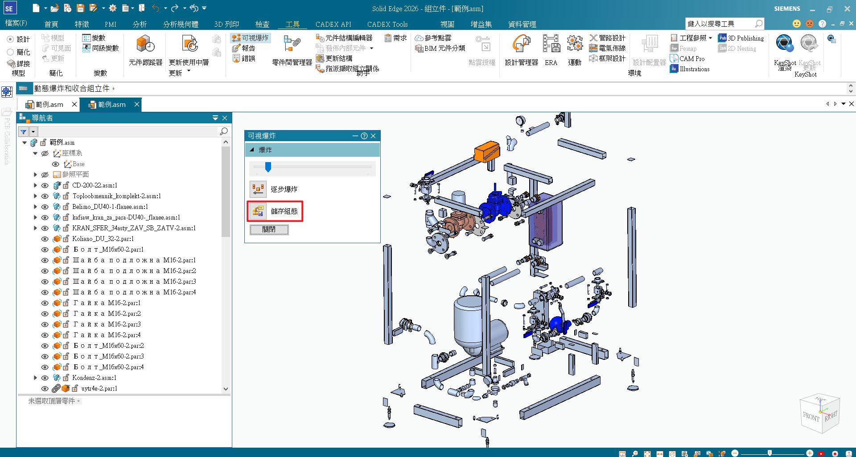
Task: Open the 視圖 ribbon tab
Action: pos(447,24)
